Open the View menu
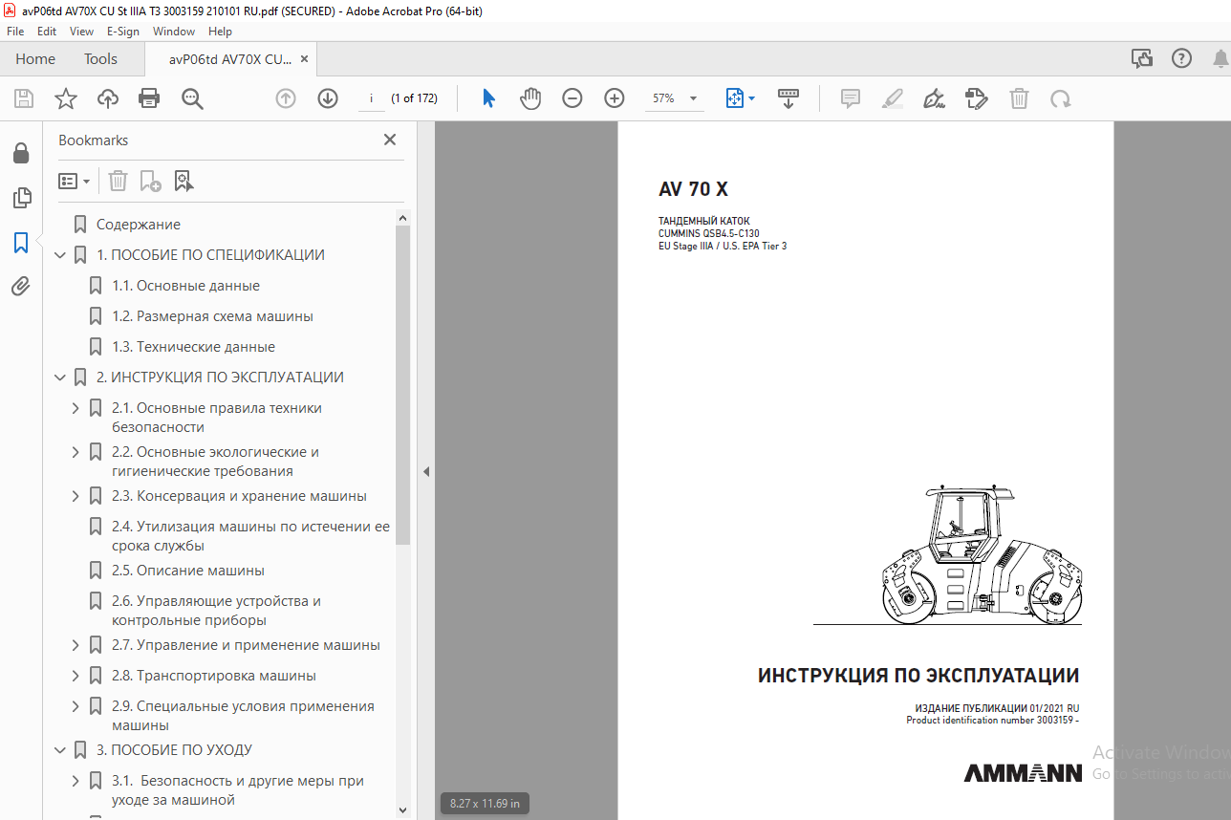This screenshot has width=1231, height=820. click(x=81, y=32)
